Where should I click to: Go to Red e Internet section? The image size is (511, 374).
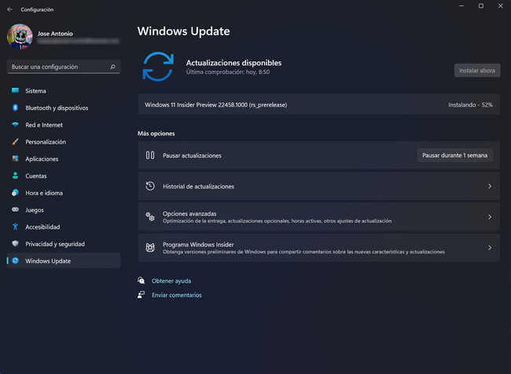pyautogui.click(x=64, y=125)
